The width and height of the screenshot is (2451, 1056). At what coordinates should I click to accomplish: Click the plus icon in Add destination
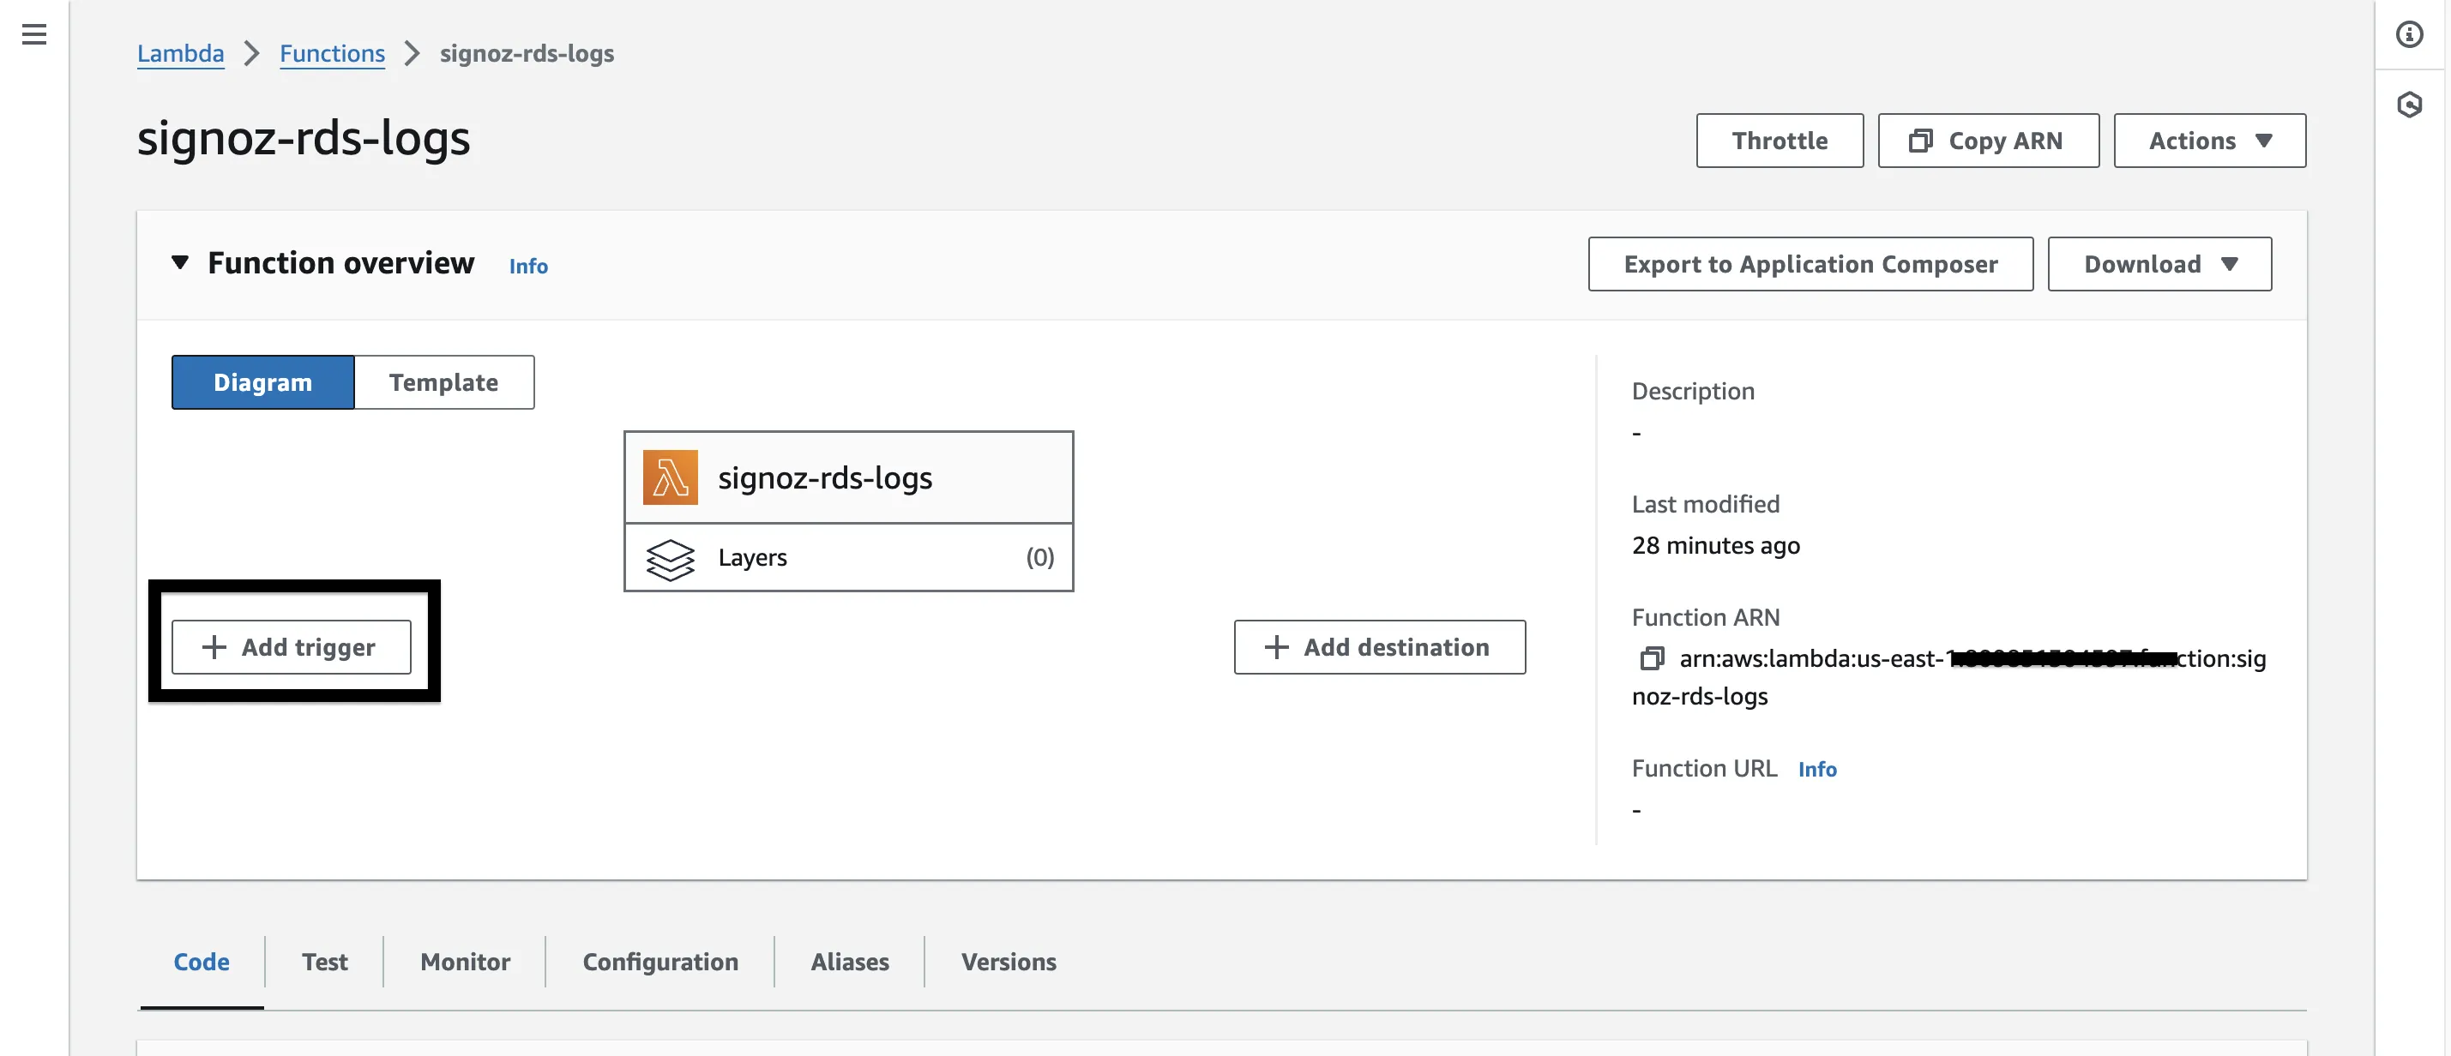(1276, 647)
